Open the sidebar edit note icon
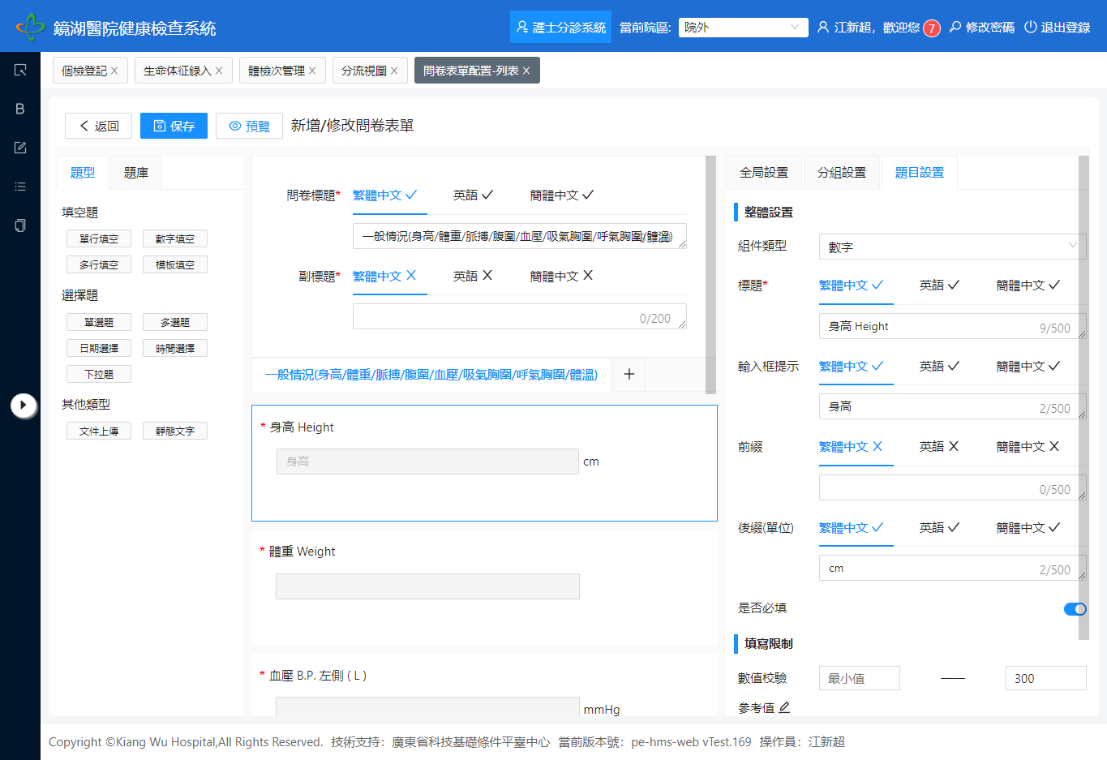The width and height of the screenshot is (1107, 760). point(20,148)
